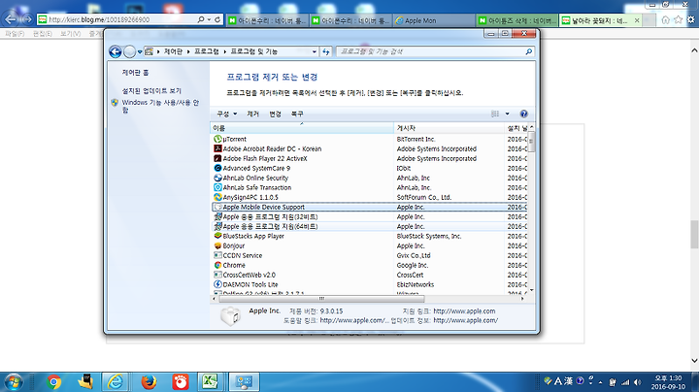The width and height of the screenshot is (699, 392).
Task: Click AhnLab Safe Transaction icon
Action: 217,187
